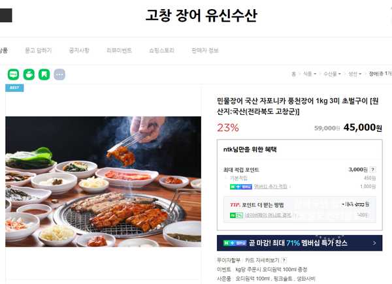Click help icon beside 3,000원 points
This screenshot has width=392, height=284.
click(x=372, y=170)
